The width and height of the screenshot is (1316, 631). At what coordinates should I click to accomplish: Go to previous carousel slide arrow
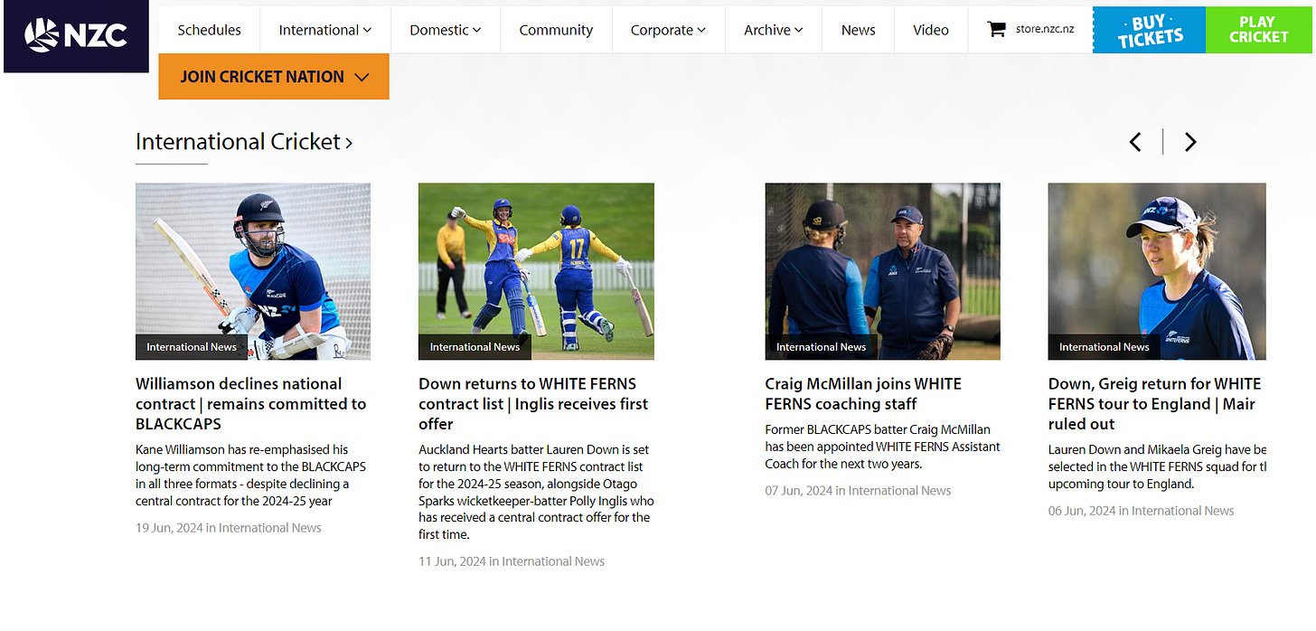click(1135, 142)
